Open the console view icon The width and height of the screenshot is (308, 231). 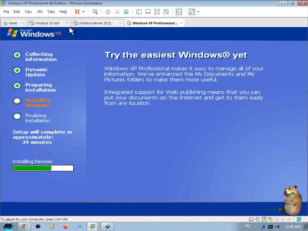coord(179,12)
